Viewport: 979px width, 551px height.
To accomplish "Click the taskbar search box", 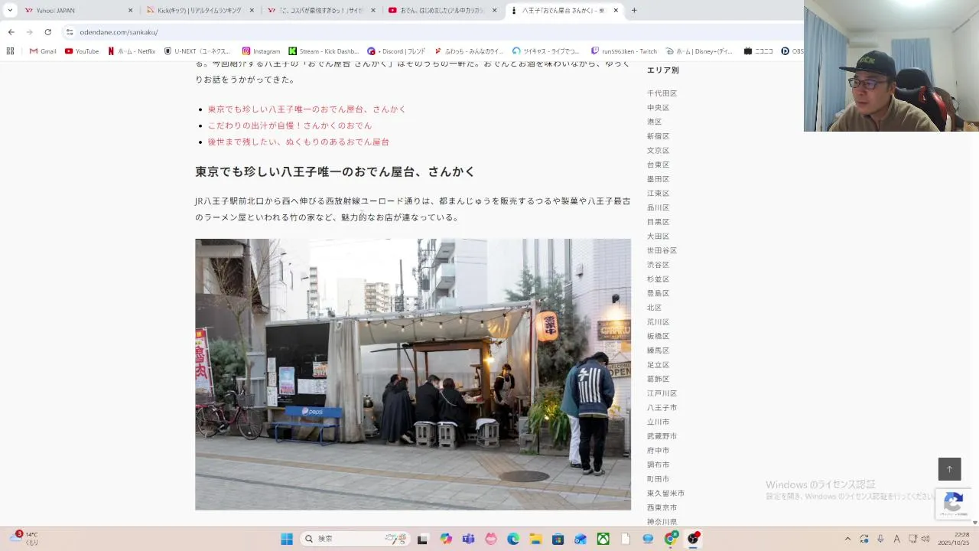I will [356, 539].
